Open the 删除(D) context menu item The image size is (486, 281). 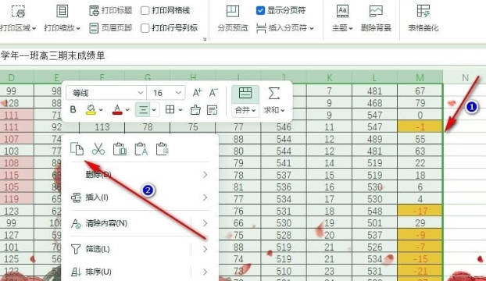140,175
